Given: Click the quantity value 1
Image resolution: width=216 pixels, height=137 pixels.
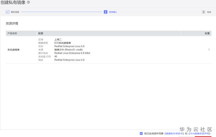Looking at the screenshot, I should pyautogui.click(x=209, y=50).
